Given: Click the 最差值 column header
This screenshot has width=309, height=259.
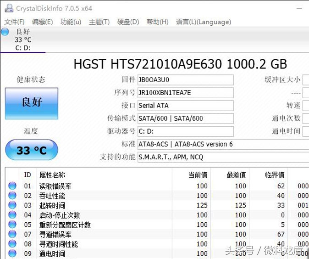Looking at the screenshot, I should pyautogui.click(x=230, y=175).
